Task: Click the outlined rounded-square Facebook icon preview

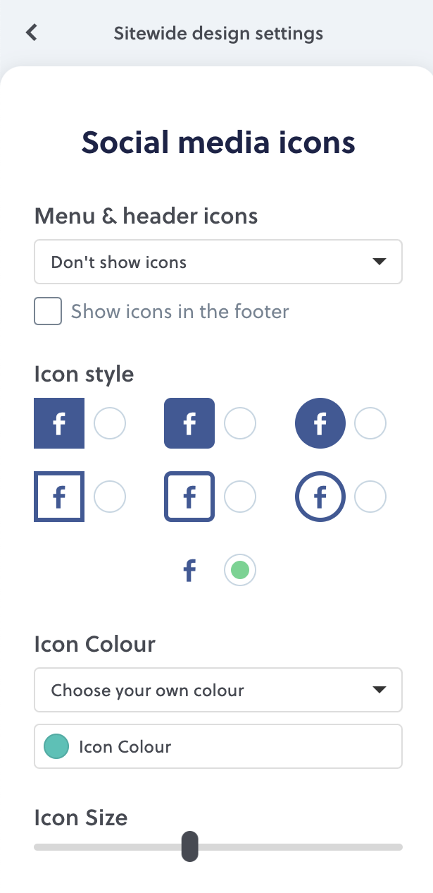Action: point(189,497)
